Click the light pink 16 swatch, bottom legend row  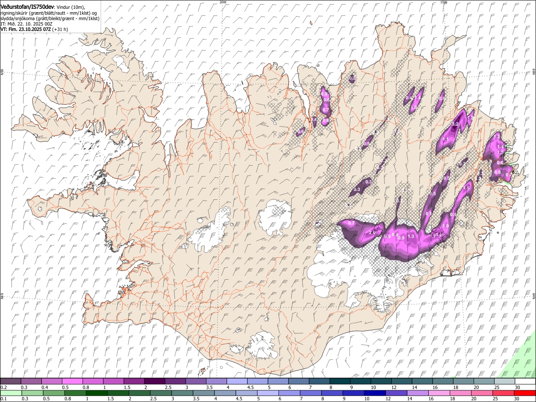[x=439, y=393]
